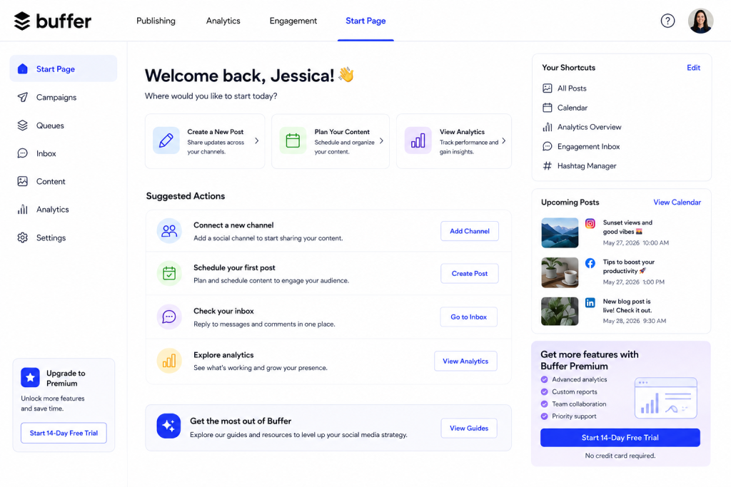731x487 pixels.
Task: Expand the Create a New Post chevron
Action: (x=257, y=140)
